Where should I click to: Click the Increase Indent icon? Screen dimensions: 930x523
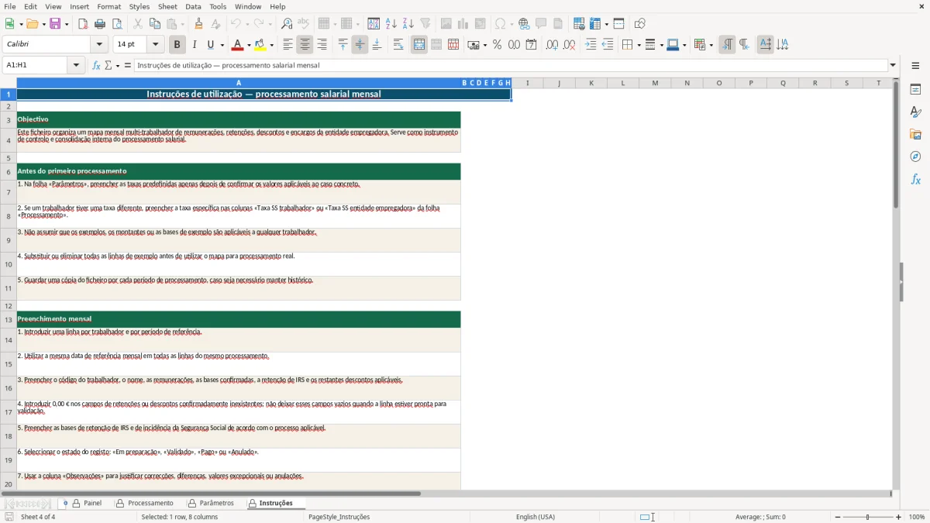[591, 45]
